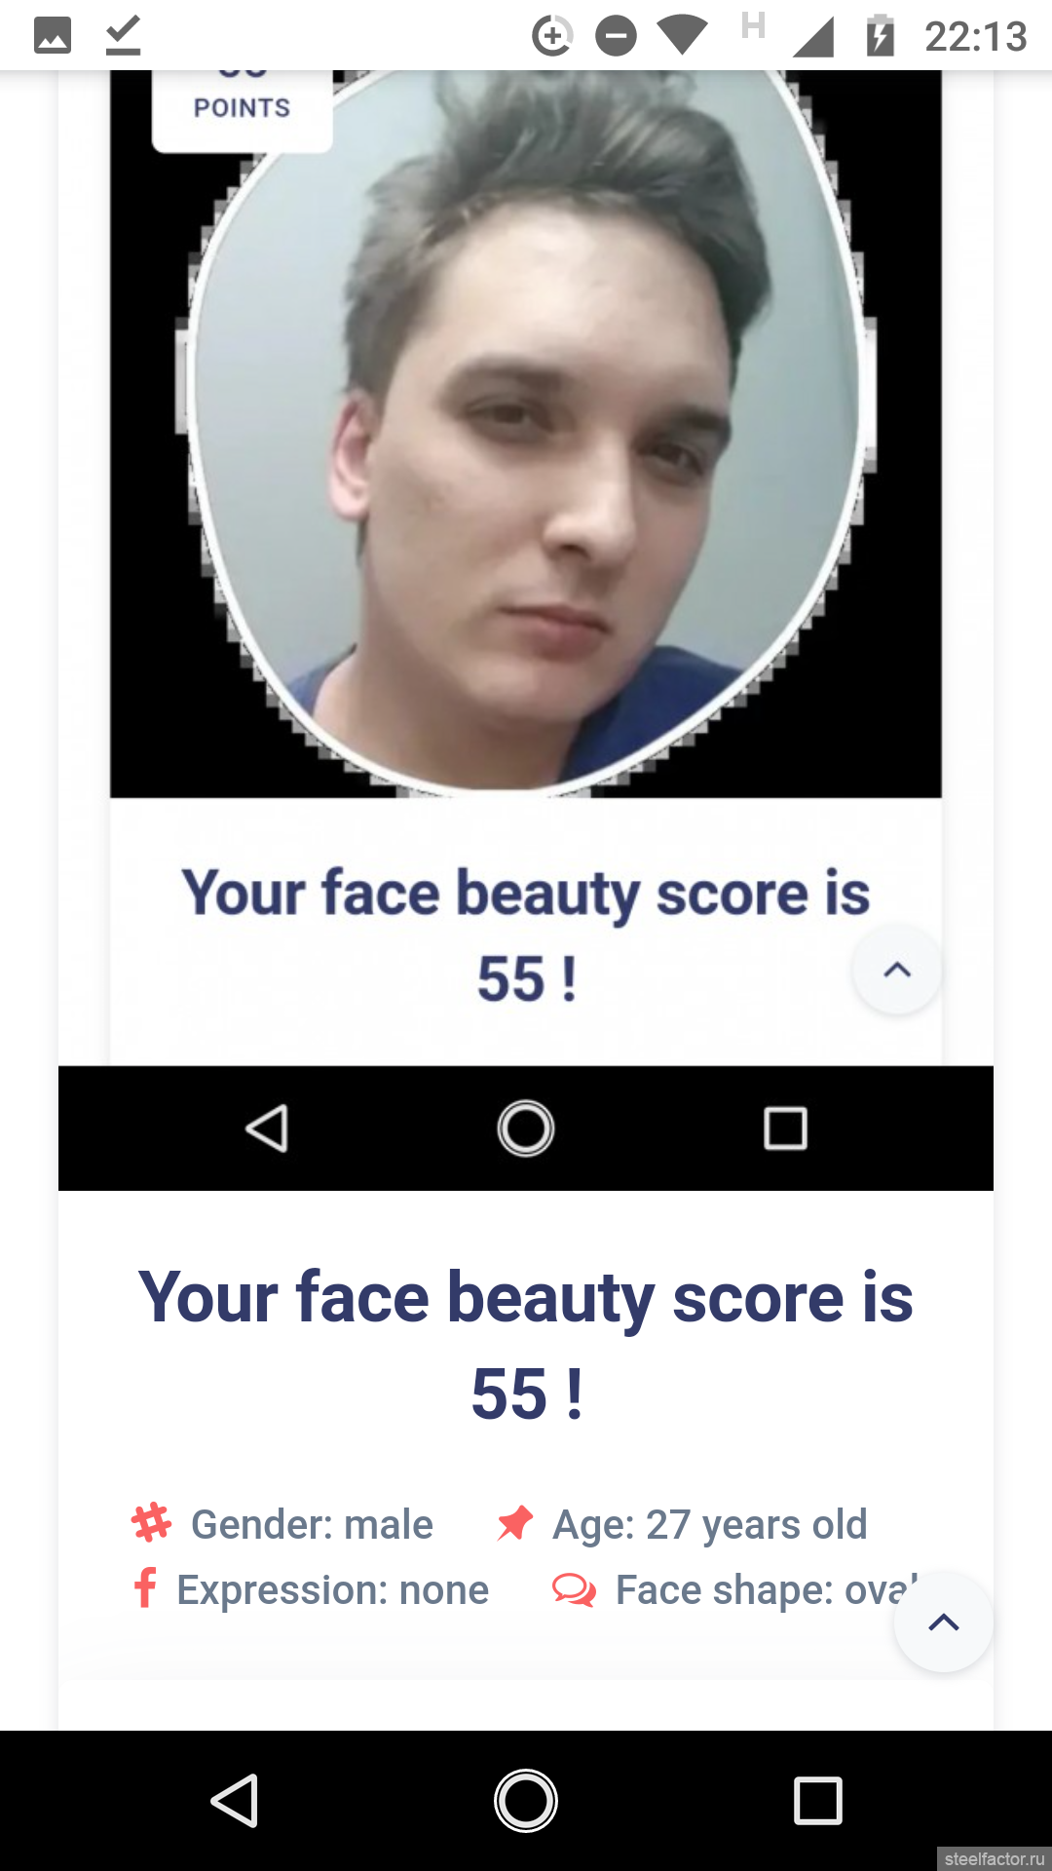1052x1871 pixels.
Task: Click the chat bubbles icon beside Face shape
Action: click(x=574, y=1589)
